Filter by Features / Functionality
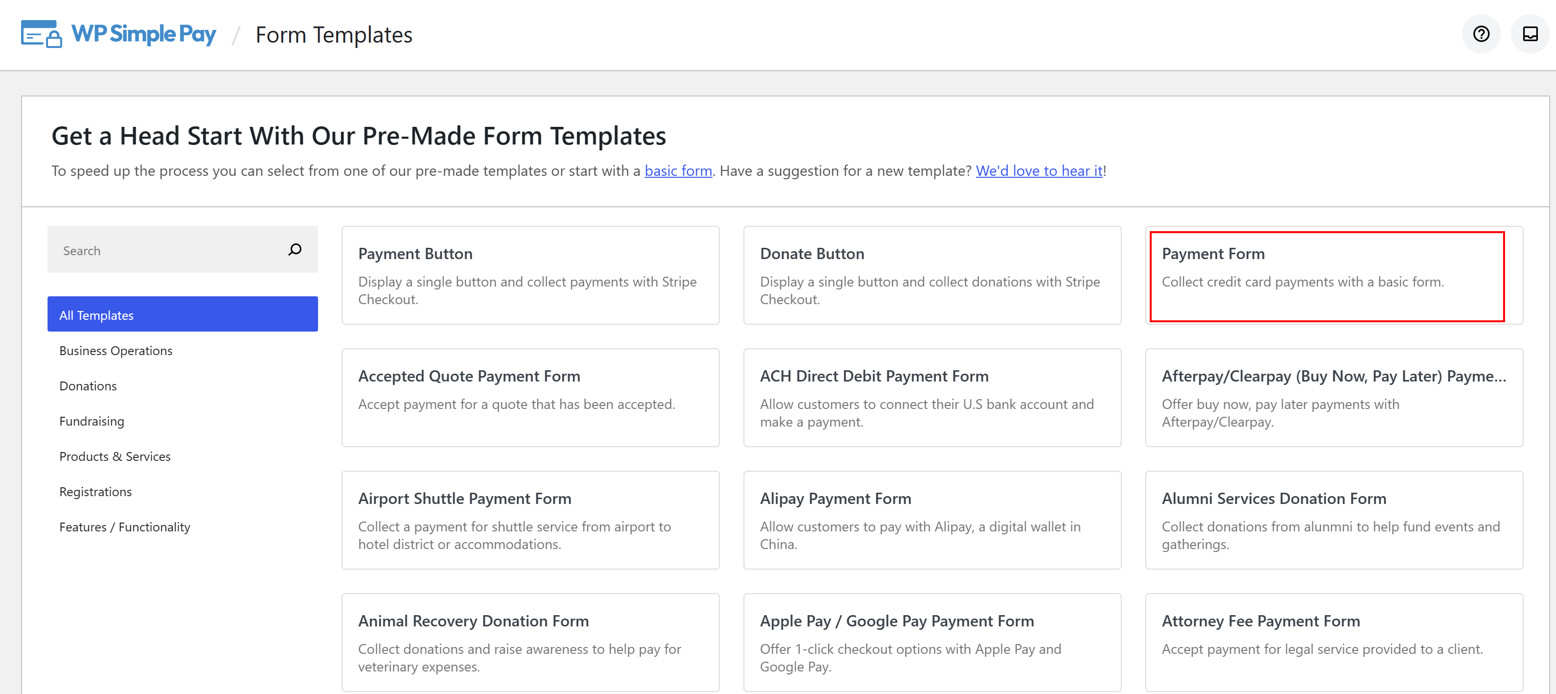The width and height of the screenshot is (1556, 694). coord(124,527)
